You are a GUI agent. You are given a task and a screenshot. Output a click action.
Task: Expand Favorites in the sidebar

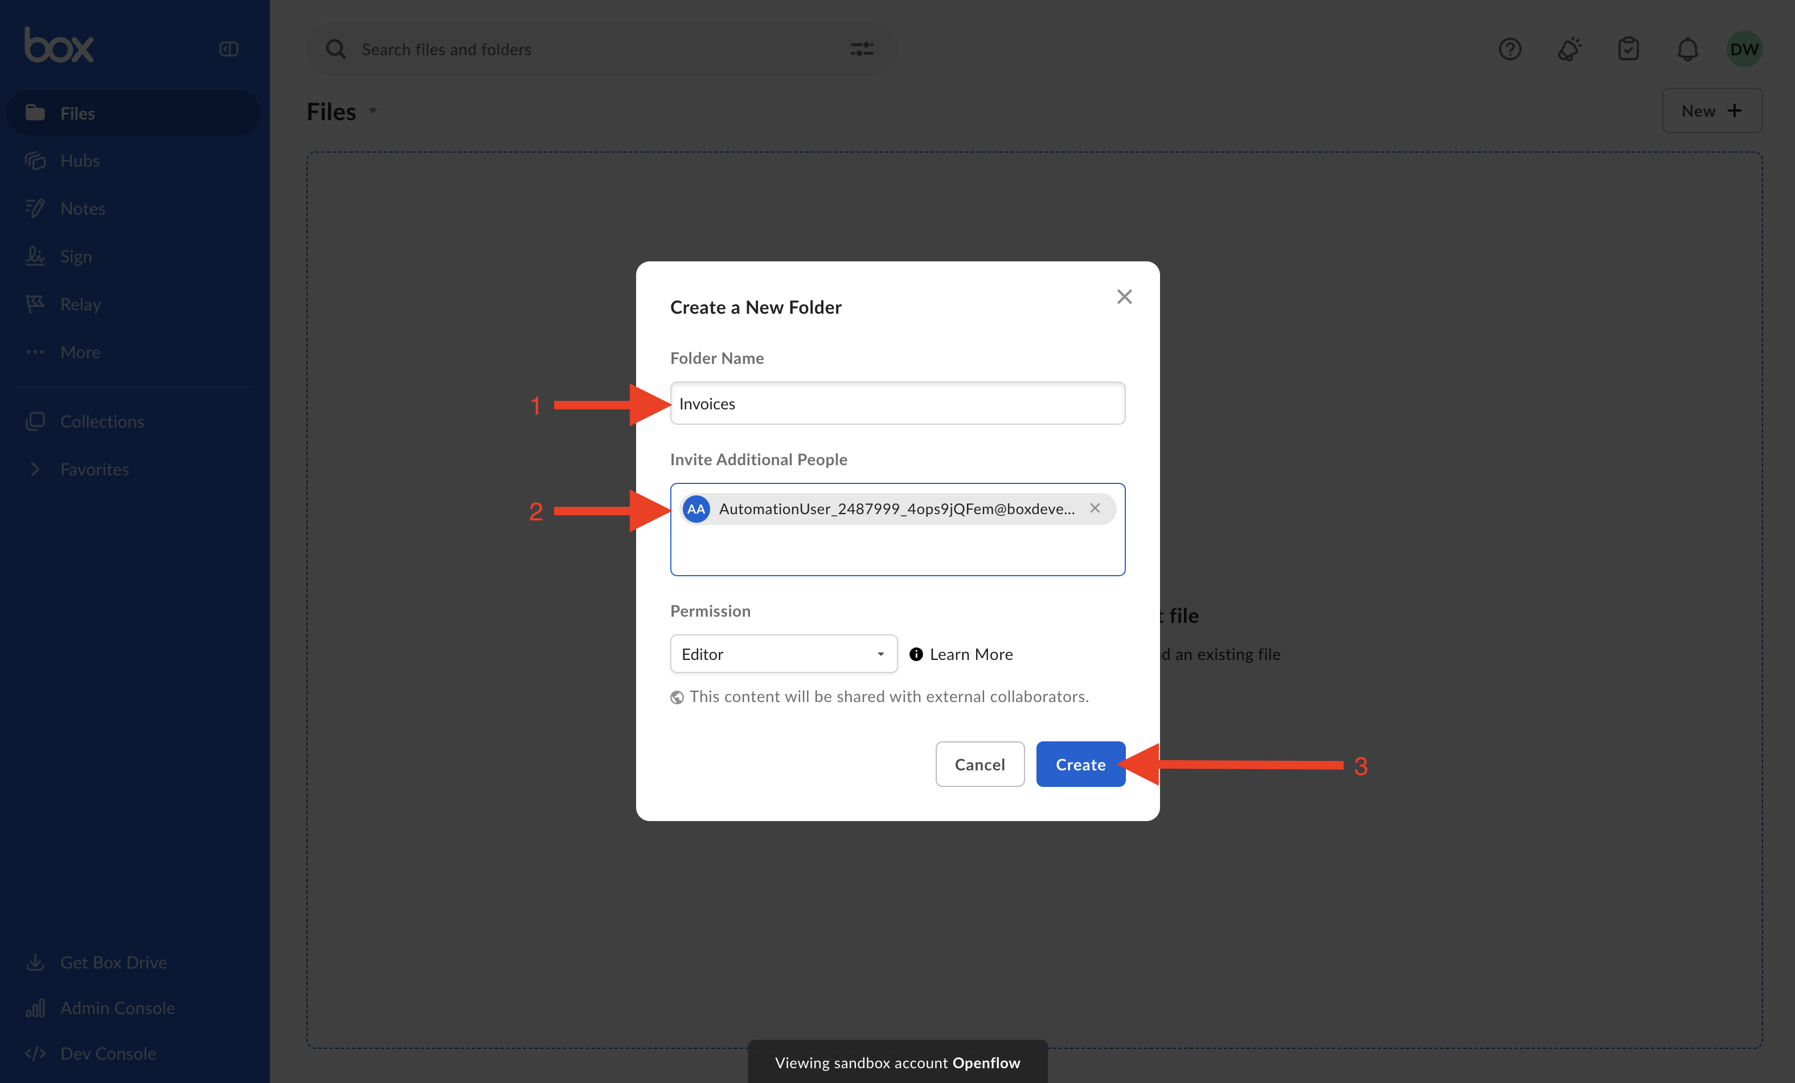[35, 469]
